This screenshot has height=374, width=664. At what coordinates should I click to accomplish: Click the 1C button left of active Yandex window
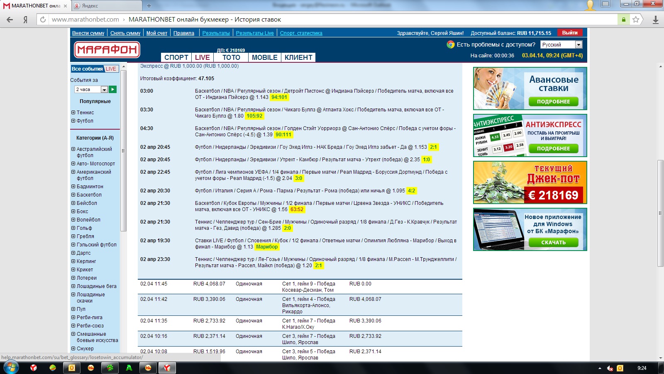click(148, 368)
